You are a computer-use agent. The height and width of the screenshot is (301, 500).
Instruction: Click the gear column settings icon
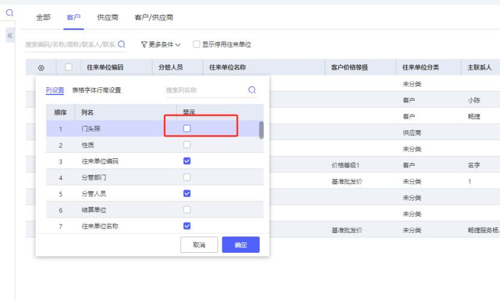coord(41,67)
